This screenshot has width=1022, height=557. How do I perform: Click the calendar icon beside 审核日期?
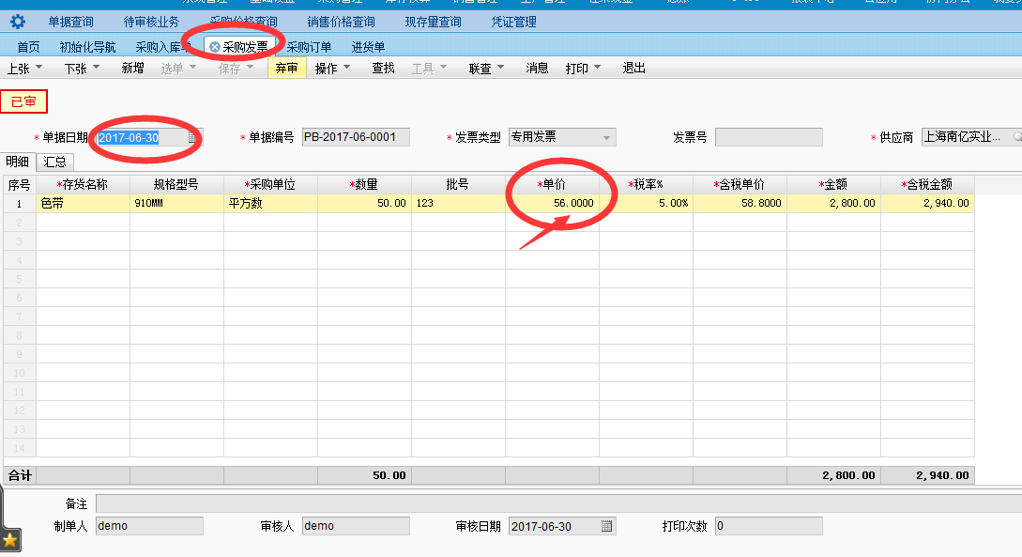pyautogui.click(x=606, y=526)
